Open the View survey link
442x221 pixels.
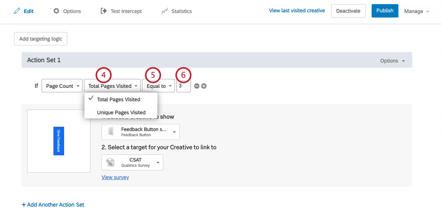pyautogui.click(x=115, y=177)
